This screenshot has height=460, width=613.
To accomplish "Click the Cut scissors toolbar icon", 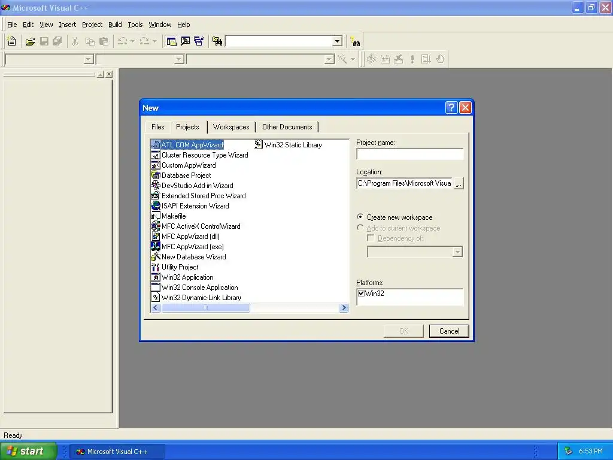I will click(75, 41).
